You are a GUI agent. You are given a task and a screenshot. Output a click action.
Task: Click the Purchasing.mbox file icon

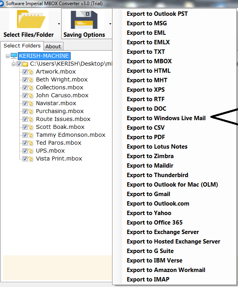31,111
